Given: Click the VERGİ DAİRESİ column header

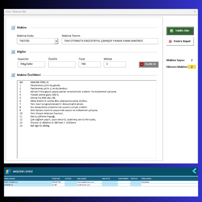Looking at the screenshot, I should click(x=123, y=179).
